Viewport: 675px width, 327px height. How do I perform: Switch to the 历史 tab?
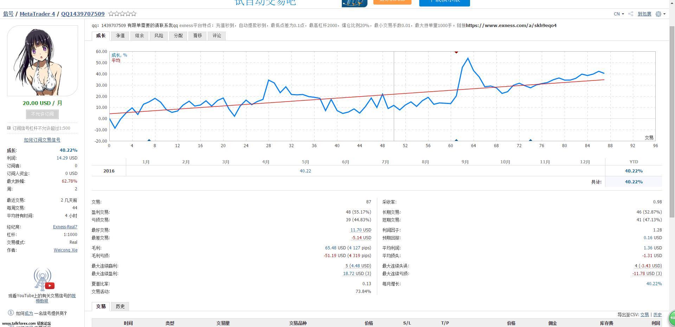point(120,306)
